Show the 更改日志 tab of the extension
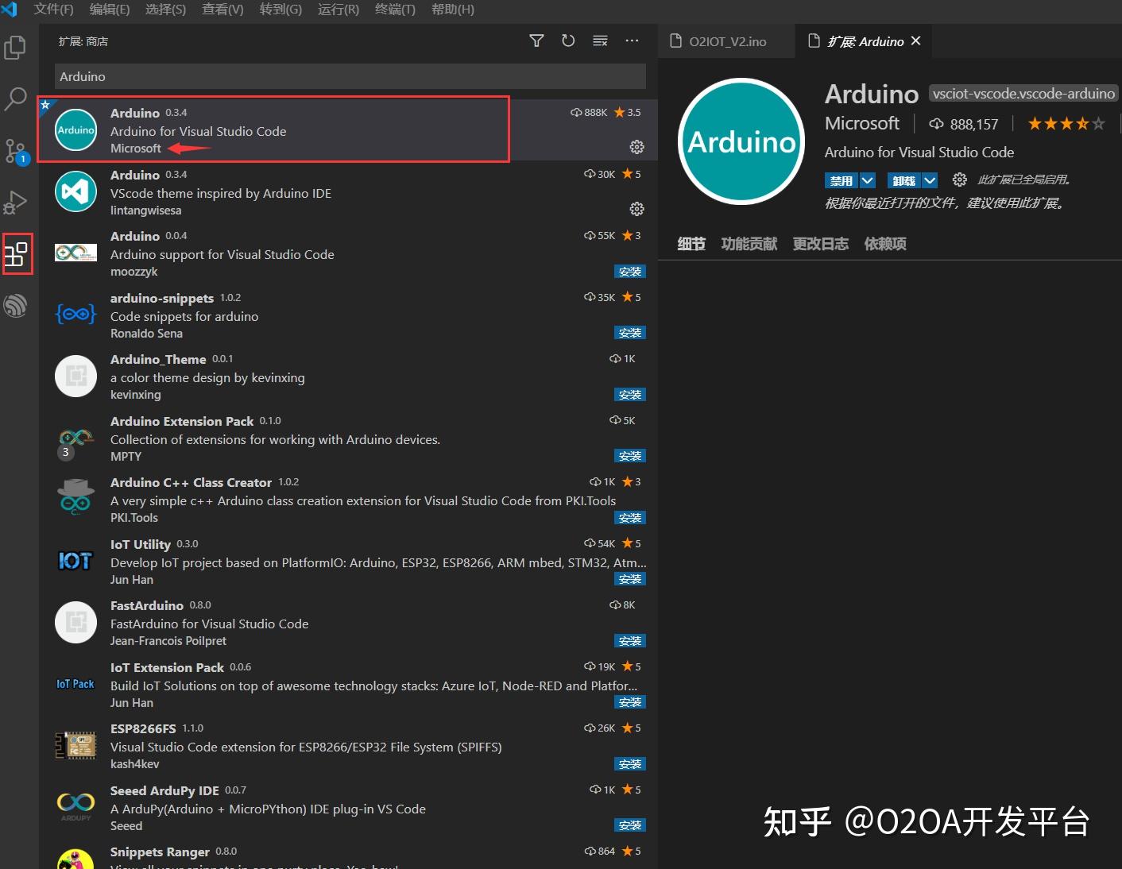Image resolution: width=1122 pixels, height=869 pixels. pyautogui.click(x=821, y=244)
